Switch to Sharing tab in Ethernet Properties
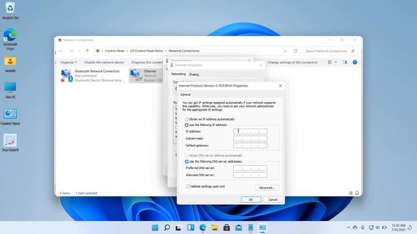This screenshot has width=417, height=234. click(x=194, y=75)
